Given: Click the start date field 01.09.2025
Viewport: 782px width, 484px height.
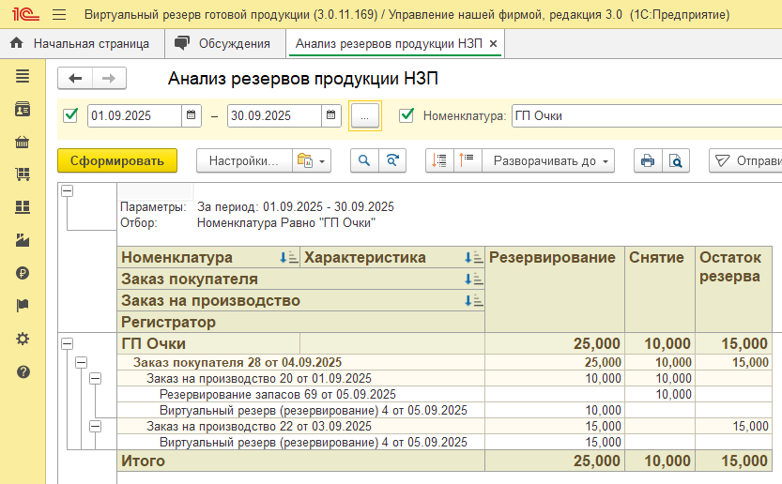Looking at the screenshot, I should coord(134,115).
